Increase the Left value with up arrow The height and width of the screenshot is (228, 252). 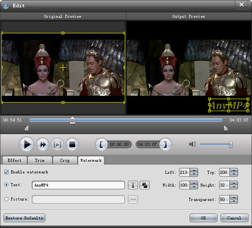(x=194, y=171)
